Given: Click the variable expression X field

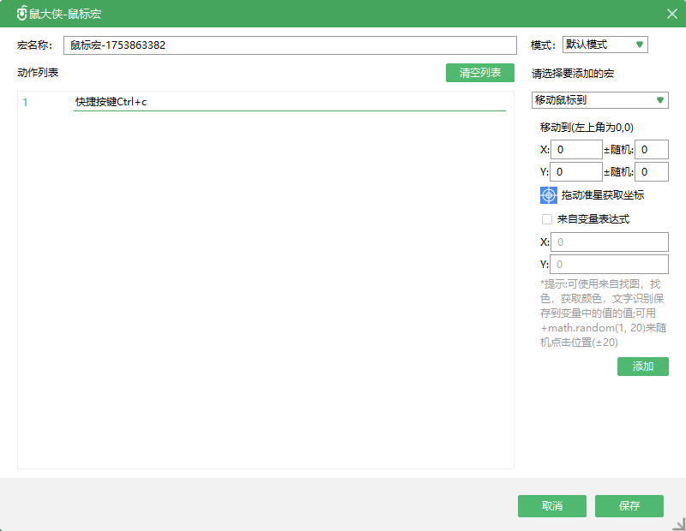Looking at the screenshot, I should click(x=609, y=242).
